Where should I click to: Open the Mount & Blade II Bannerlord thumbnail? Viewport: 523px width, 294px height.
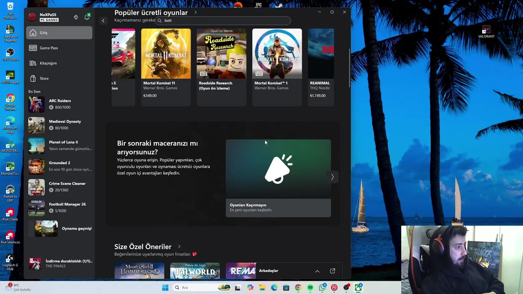139,271
